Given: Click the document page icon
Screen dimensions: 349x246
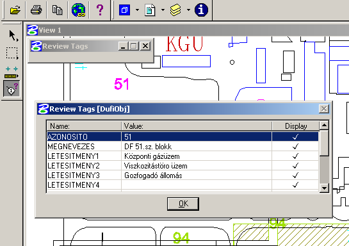Looking at the screenshot, I should click(150, 10).
